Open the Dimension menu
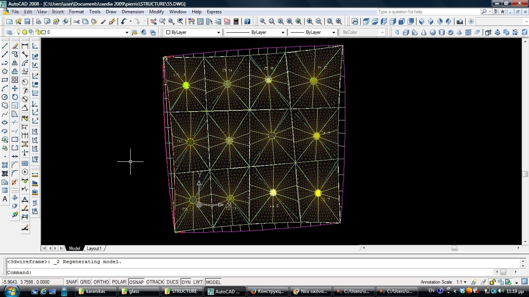 [x=132, y=12]
